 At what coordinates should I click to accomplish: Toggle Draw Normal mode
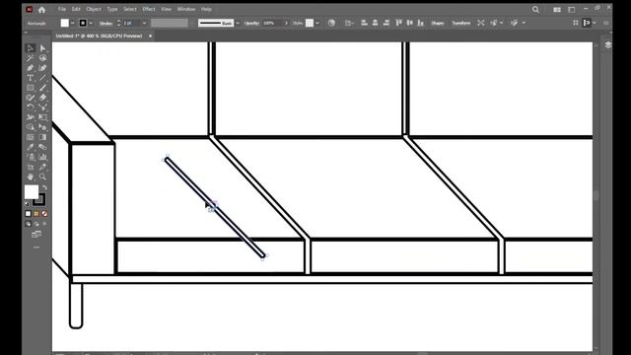click(x=28, y=224)
